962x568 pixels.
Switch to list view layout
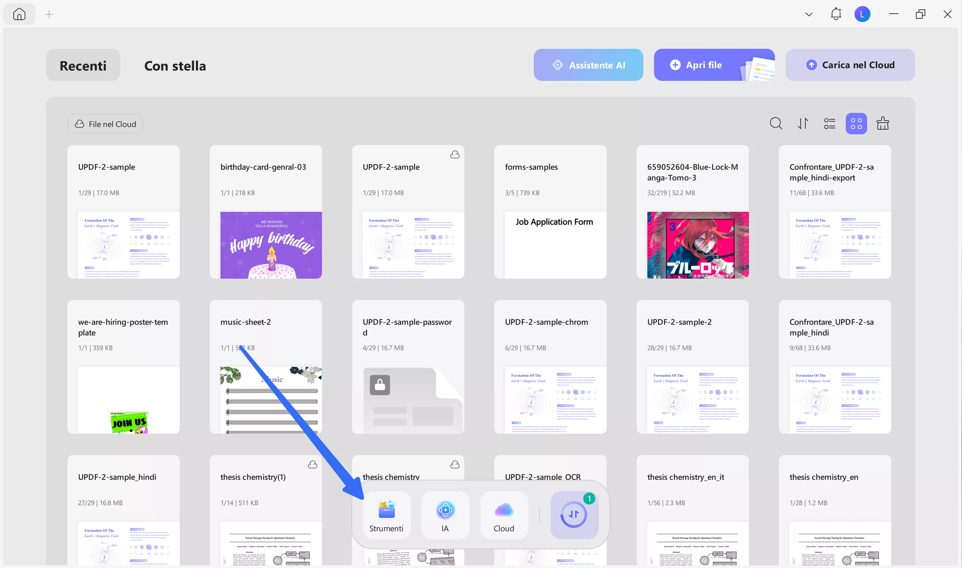[x=829, y=124]
